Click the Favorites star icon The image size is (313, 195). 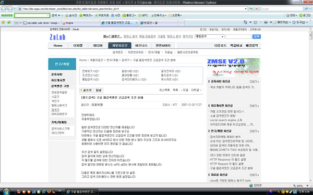(x=3, y=22)
